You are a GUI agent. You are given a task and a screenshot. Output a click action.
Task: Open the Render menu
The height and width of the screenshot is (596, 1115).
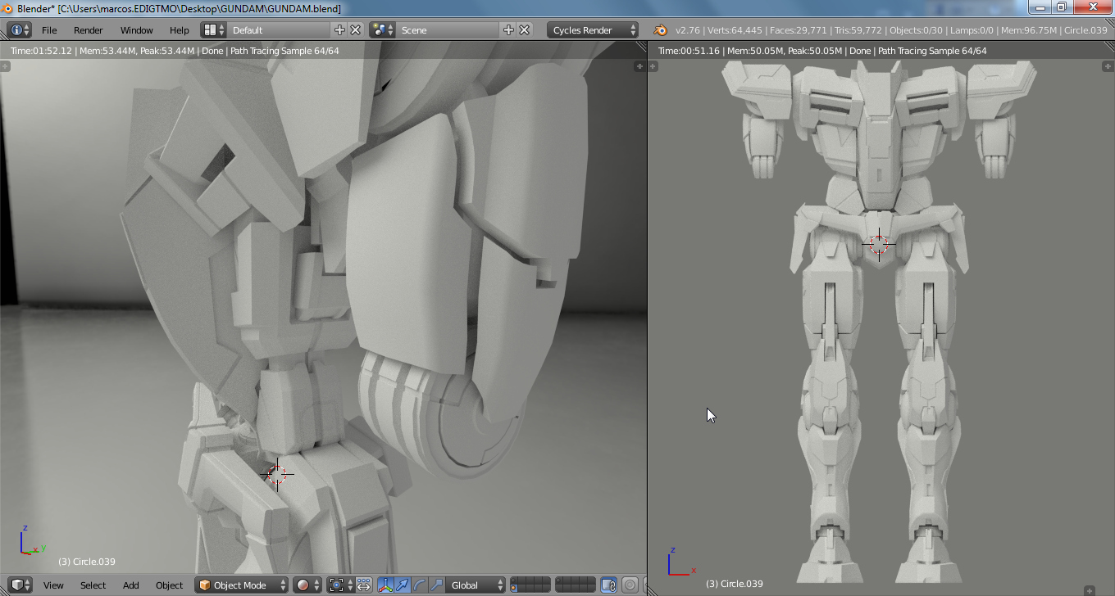click(x=89, y=30)
